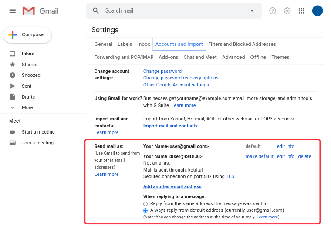
Task: Open Snoozed label in sidebar
Action: click(x=31, y=75)
